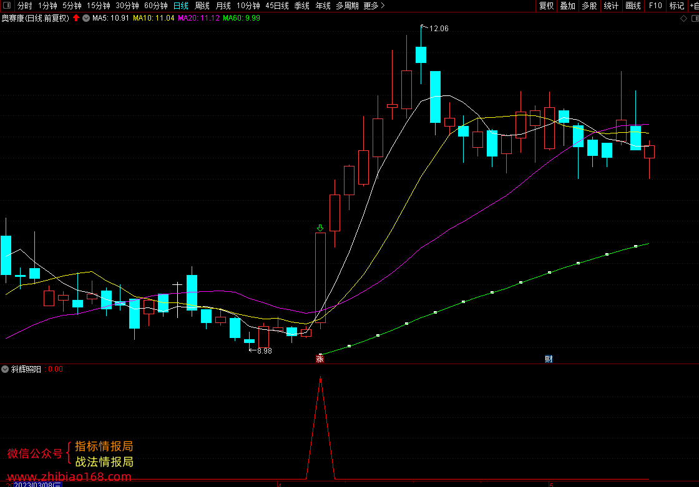Click the 叠加 overlay button
699x487 pixels.
[567, 6]
